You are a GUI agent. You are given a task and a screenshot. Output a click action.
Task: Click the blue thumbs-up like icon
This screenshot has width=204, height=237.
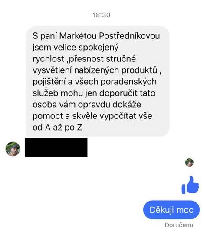[191, 185]
